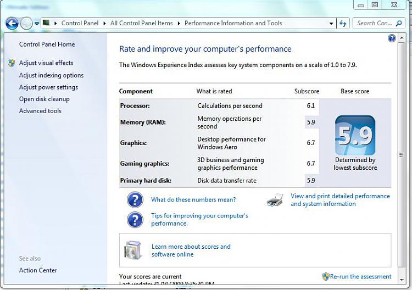Click the Forward navigation arrow button
Screen dimensions: 412x290
[26, 24]
